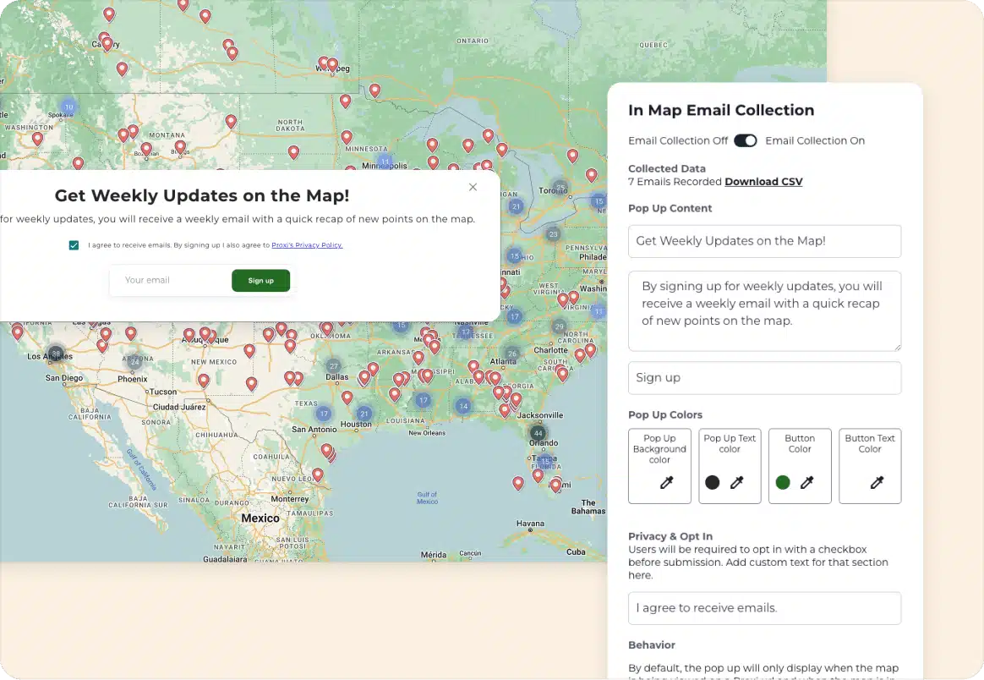Open eyedropper for Button Color
984x680 pixels.
(807, 482)
